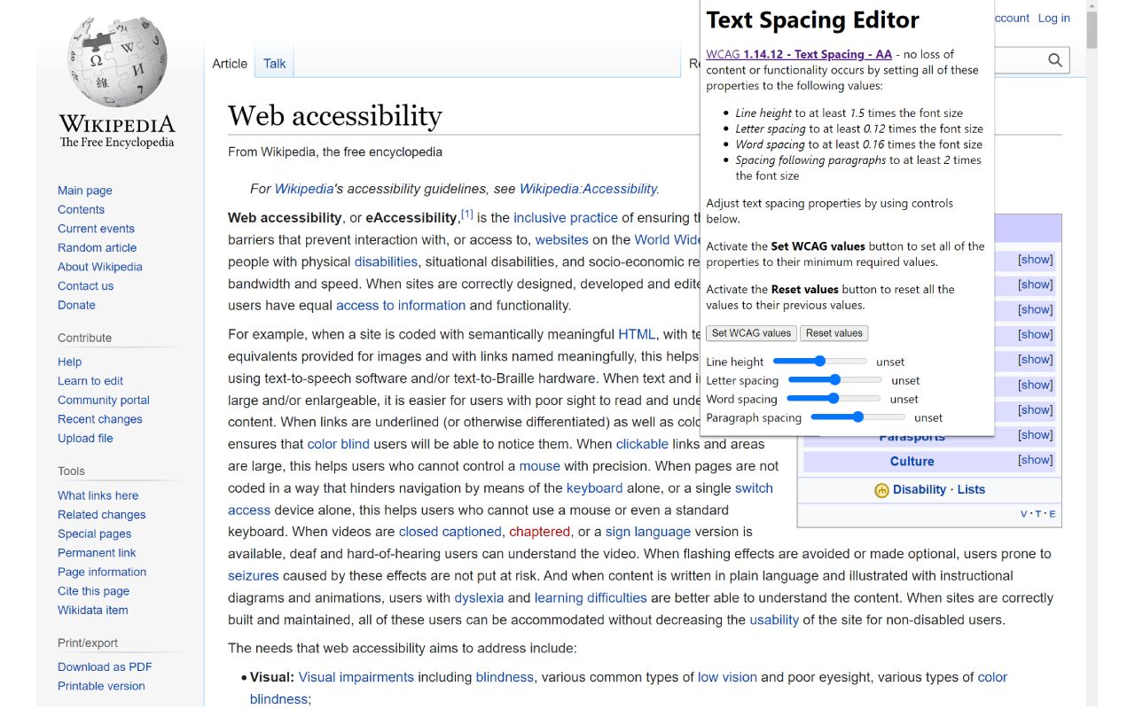Screen dimensions: 1135x709
Task: Click the disabilities link in the intro
Action: tap(386, 261)
